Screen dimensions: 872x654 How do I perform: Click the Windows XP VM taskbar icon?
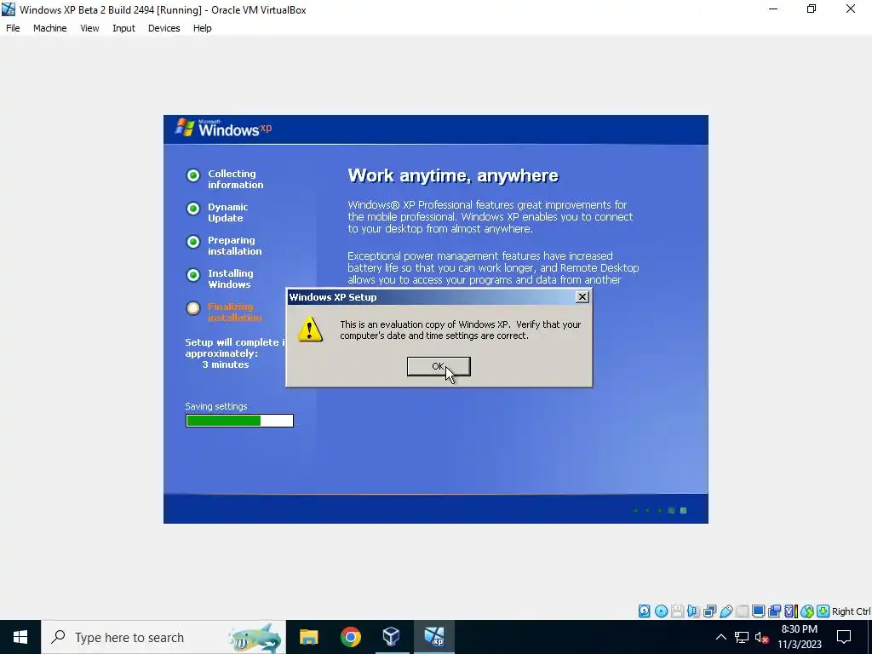tap(433, 637)
